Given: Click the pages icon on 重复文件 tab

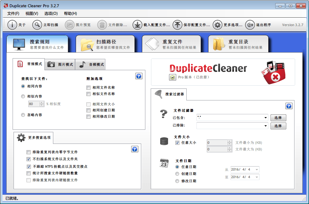Looking at the screenshot, I should 152,44.
